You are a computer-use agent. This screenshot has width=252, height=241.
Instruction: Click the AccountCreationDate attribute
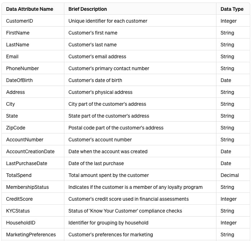click(30, 151)
